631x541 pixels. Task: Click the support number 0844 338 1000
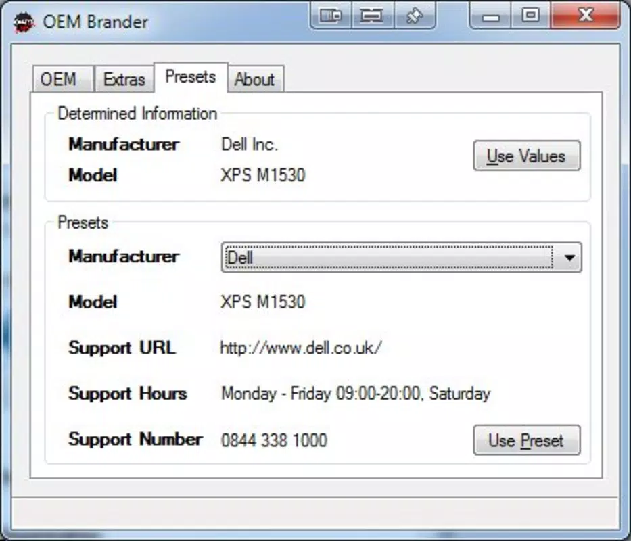pos(274,440)
